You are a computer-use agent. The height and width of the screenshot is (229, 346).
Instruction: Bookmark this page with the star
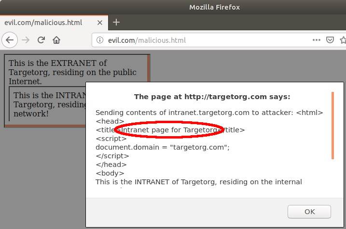343,40
